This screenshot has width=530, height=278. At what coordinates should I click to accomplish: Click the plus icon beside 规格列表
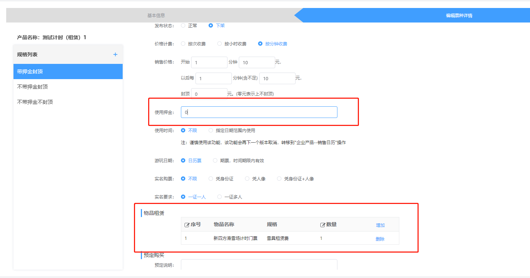click(x=115, y=54)
